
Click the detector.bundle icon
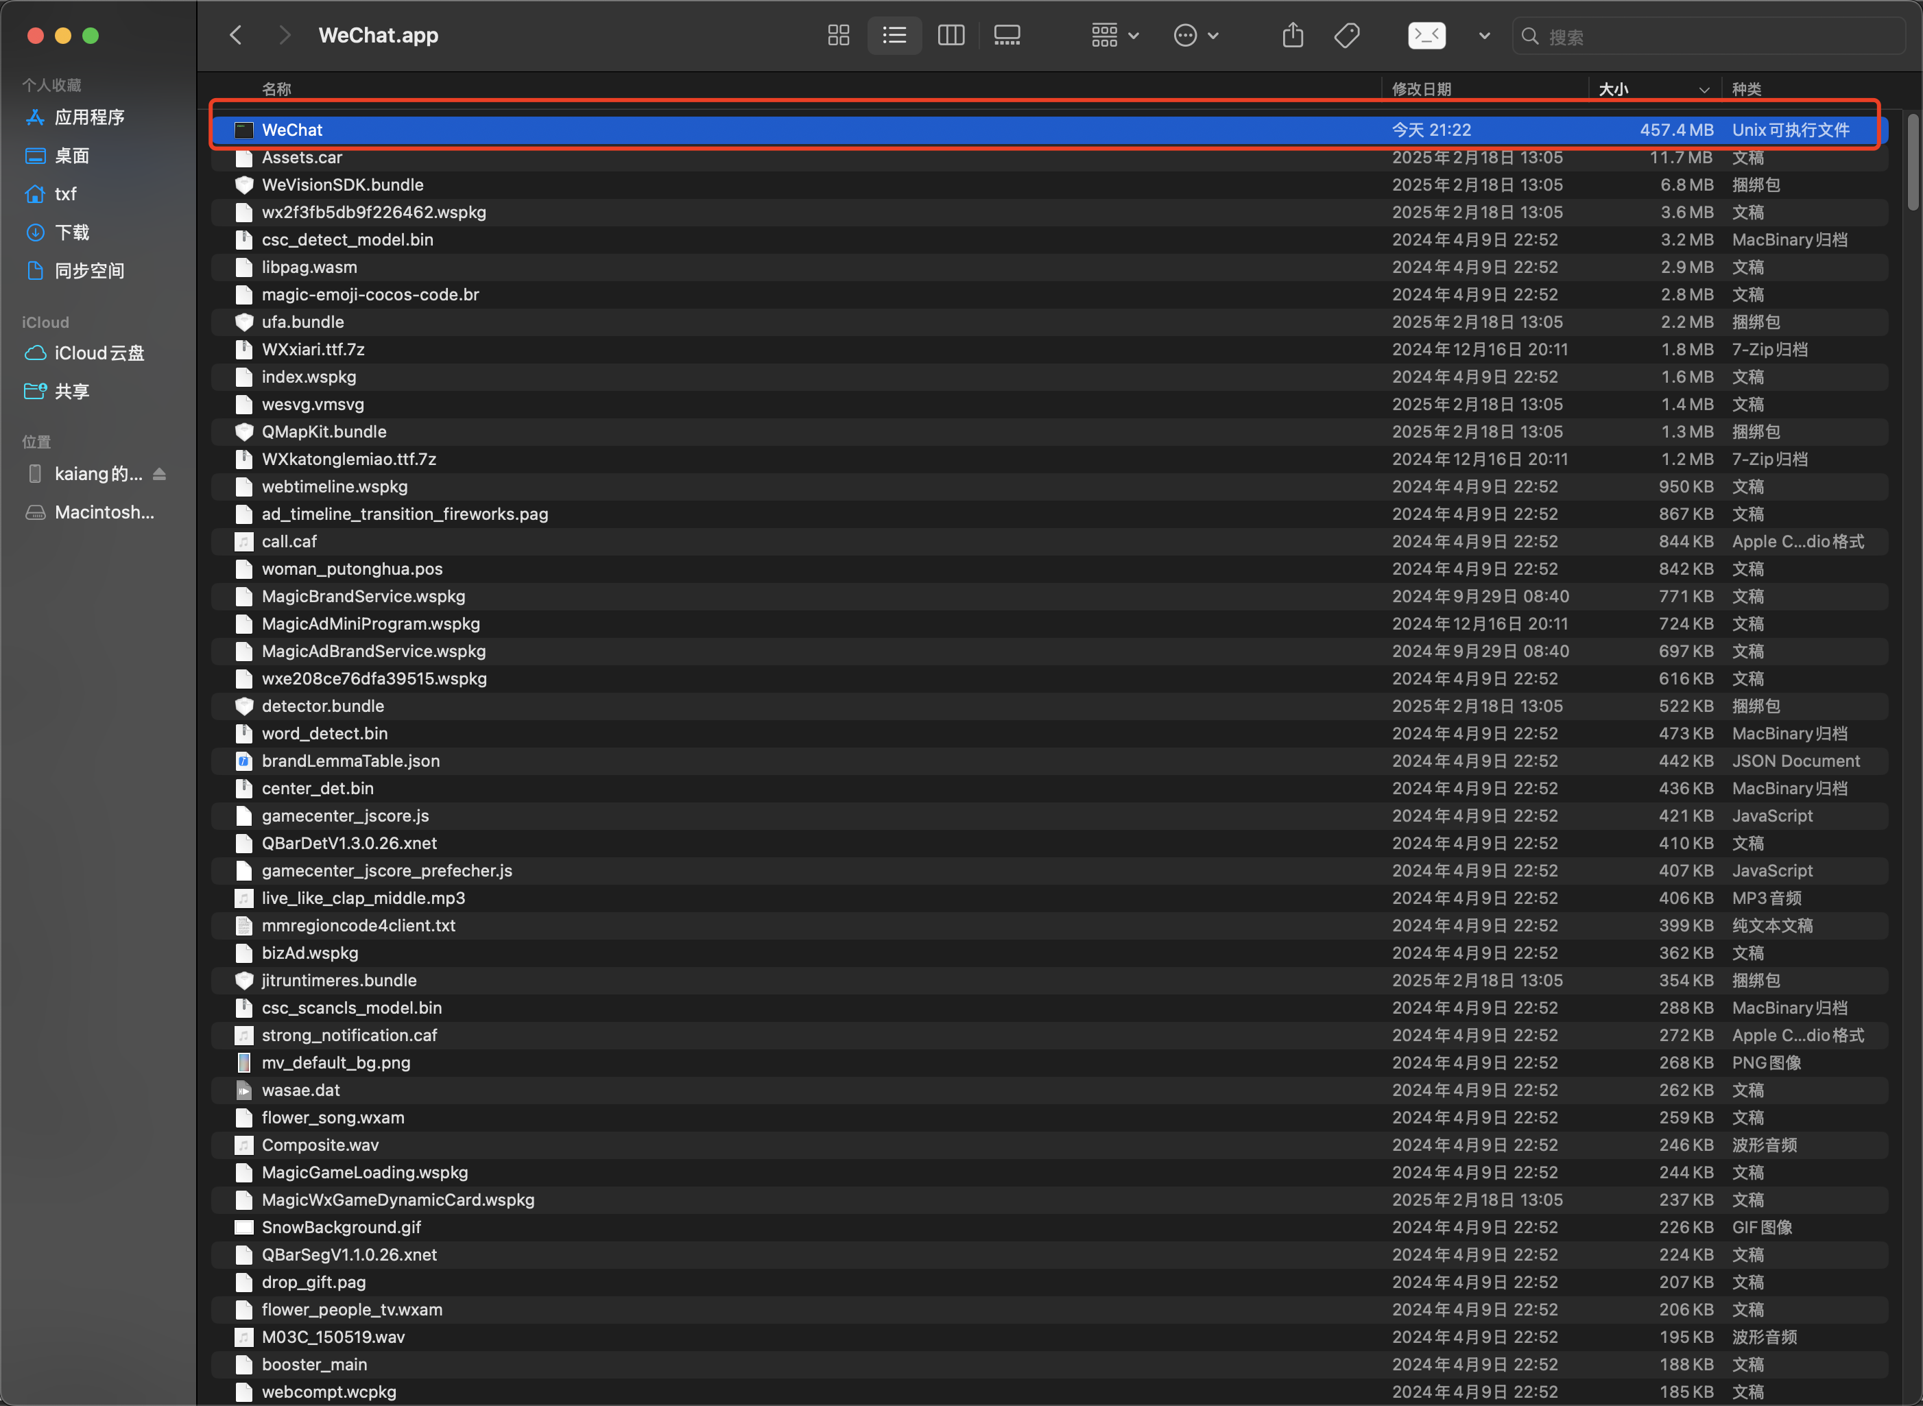[244, 706]
